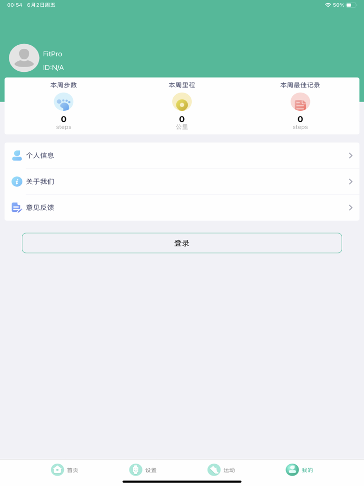Open the 首页 home tab icon

57,470
